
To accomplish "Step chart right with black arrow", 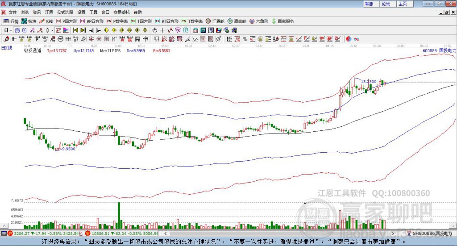I will tap(99, 30).
